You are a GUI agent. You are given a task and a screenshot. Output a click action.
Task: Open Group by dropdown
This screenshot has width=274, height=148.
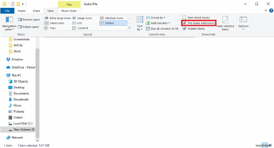coord(156,18)
